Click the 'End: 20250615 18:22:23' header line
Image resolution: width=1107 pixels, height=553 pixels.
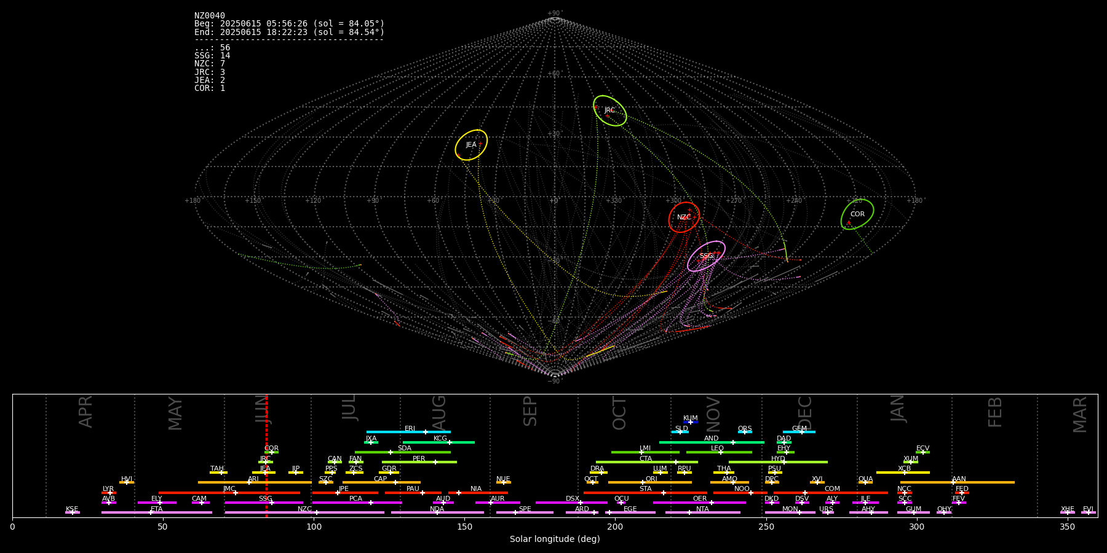[289, 32]
